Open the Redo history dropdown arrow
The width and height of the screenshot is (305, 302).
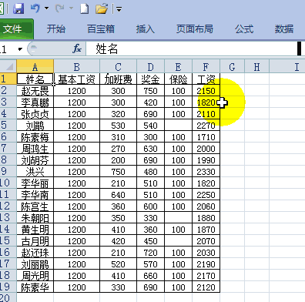(x=71, y=8)
